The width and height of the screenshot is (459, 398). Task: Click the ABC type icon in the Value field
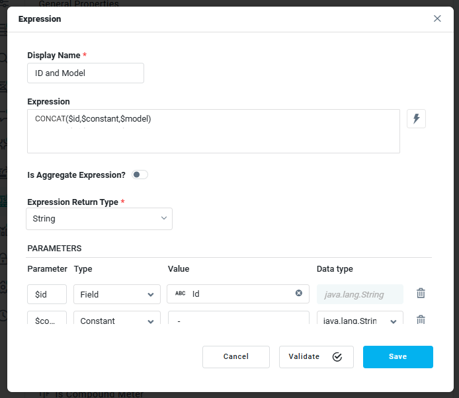[x=180, y=294]
